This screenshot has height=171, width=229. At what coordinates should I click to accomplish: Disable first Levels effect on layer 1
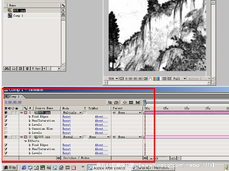point(6,125)
